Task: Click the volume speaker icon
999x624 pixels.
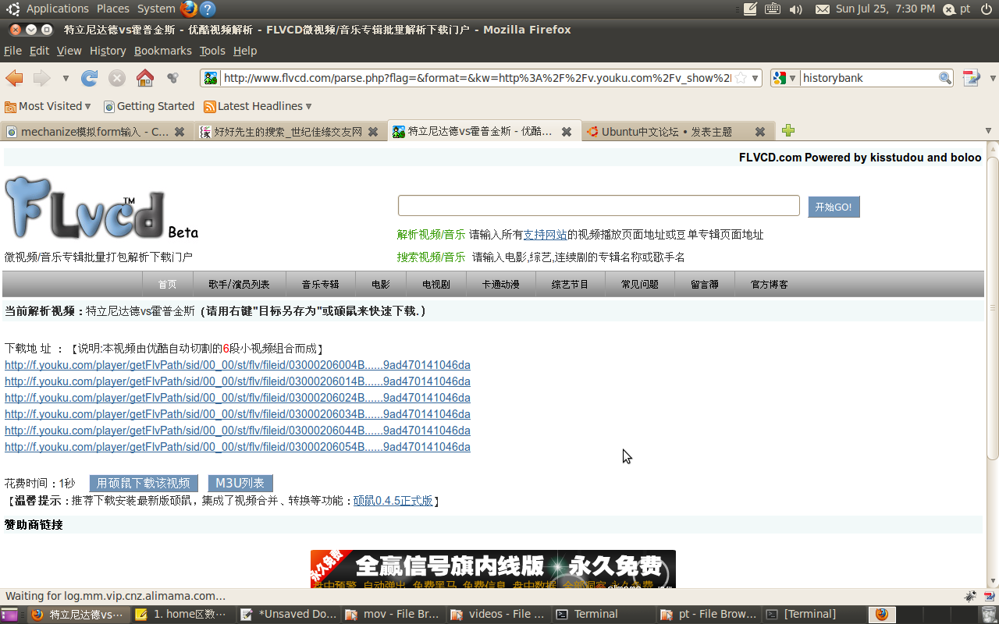Action: 795,9
